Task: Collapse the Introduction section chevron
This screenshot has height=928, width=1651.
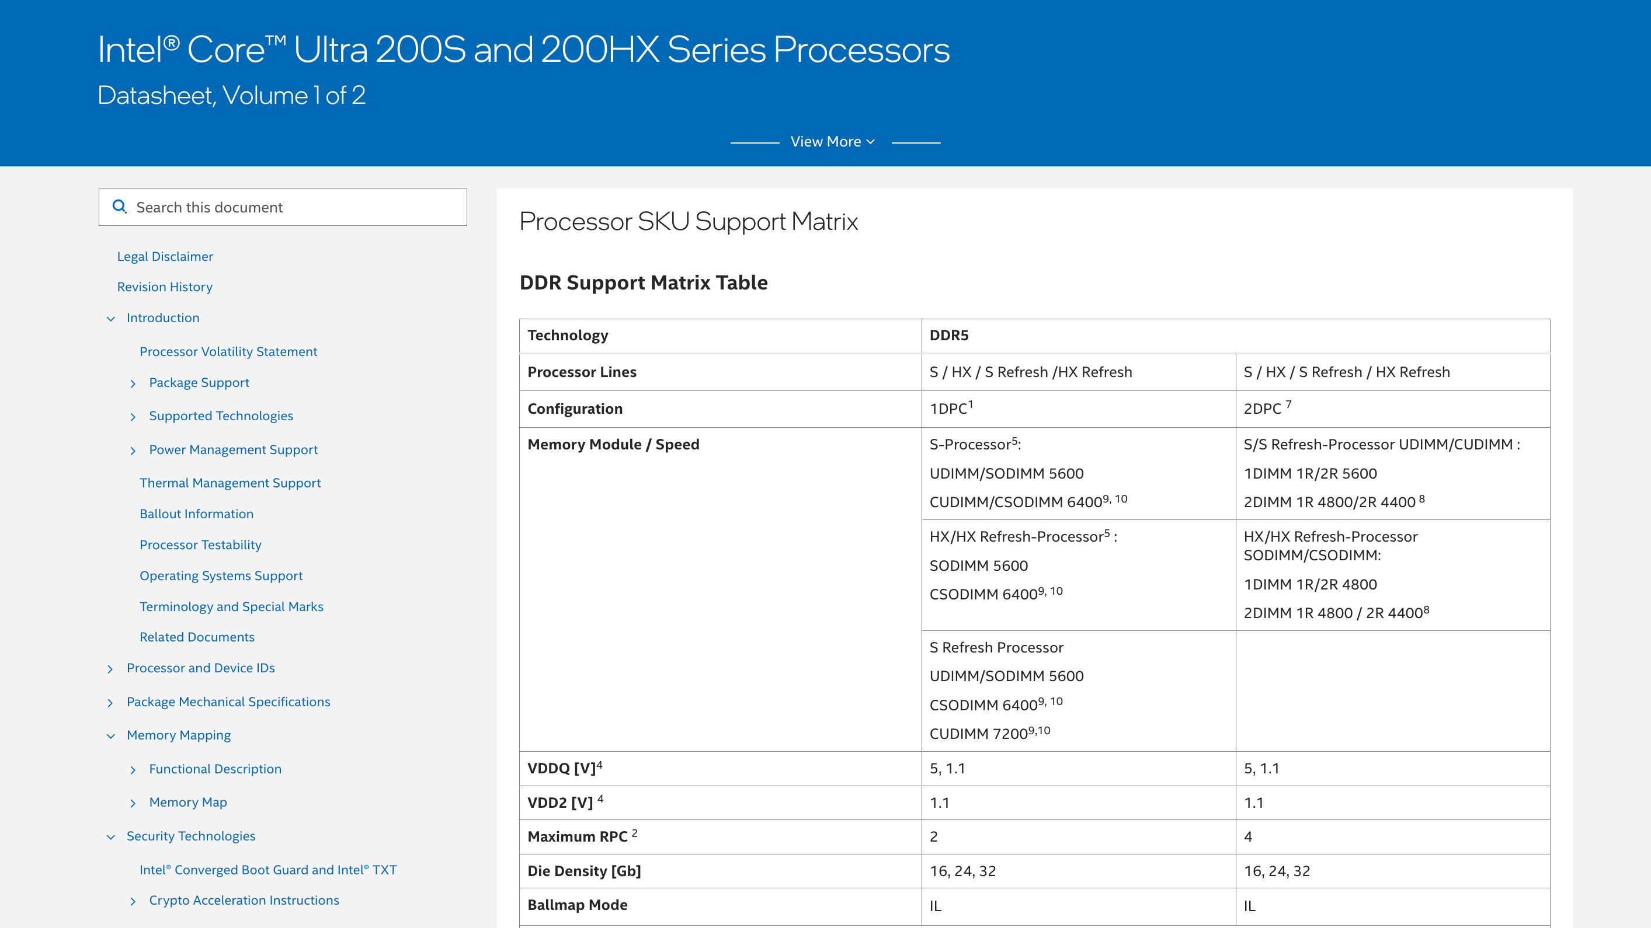Action: coord(111,318)
